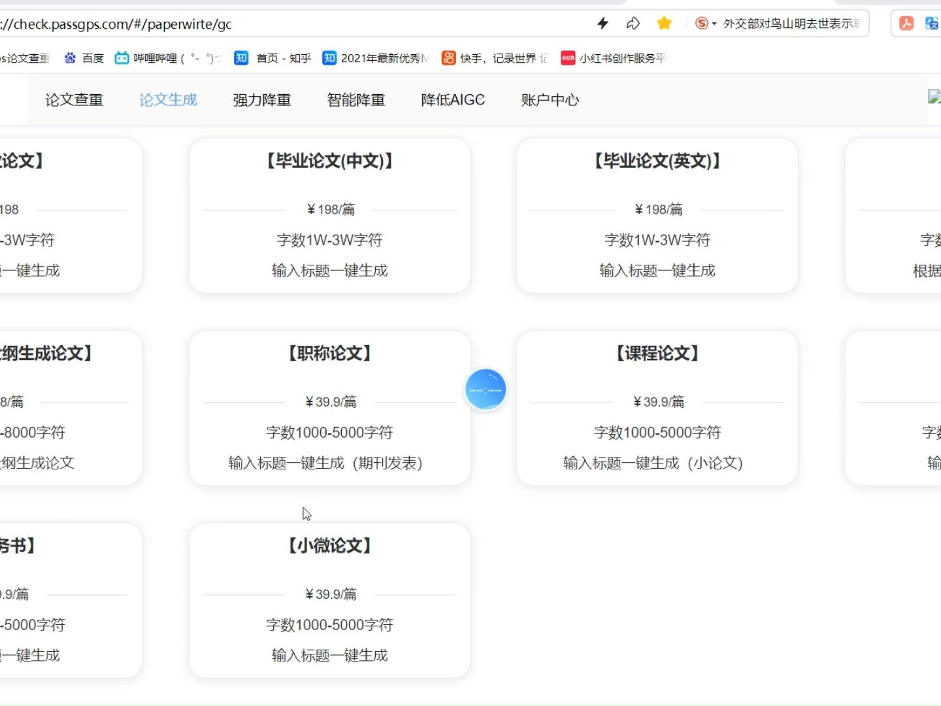This screenshot has width=941, height=706.
Task: Select the 毕业论文(中文) card
Action: click(x=329, y=216)
